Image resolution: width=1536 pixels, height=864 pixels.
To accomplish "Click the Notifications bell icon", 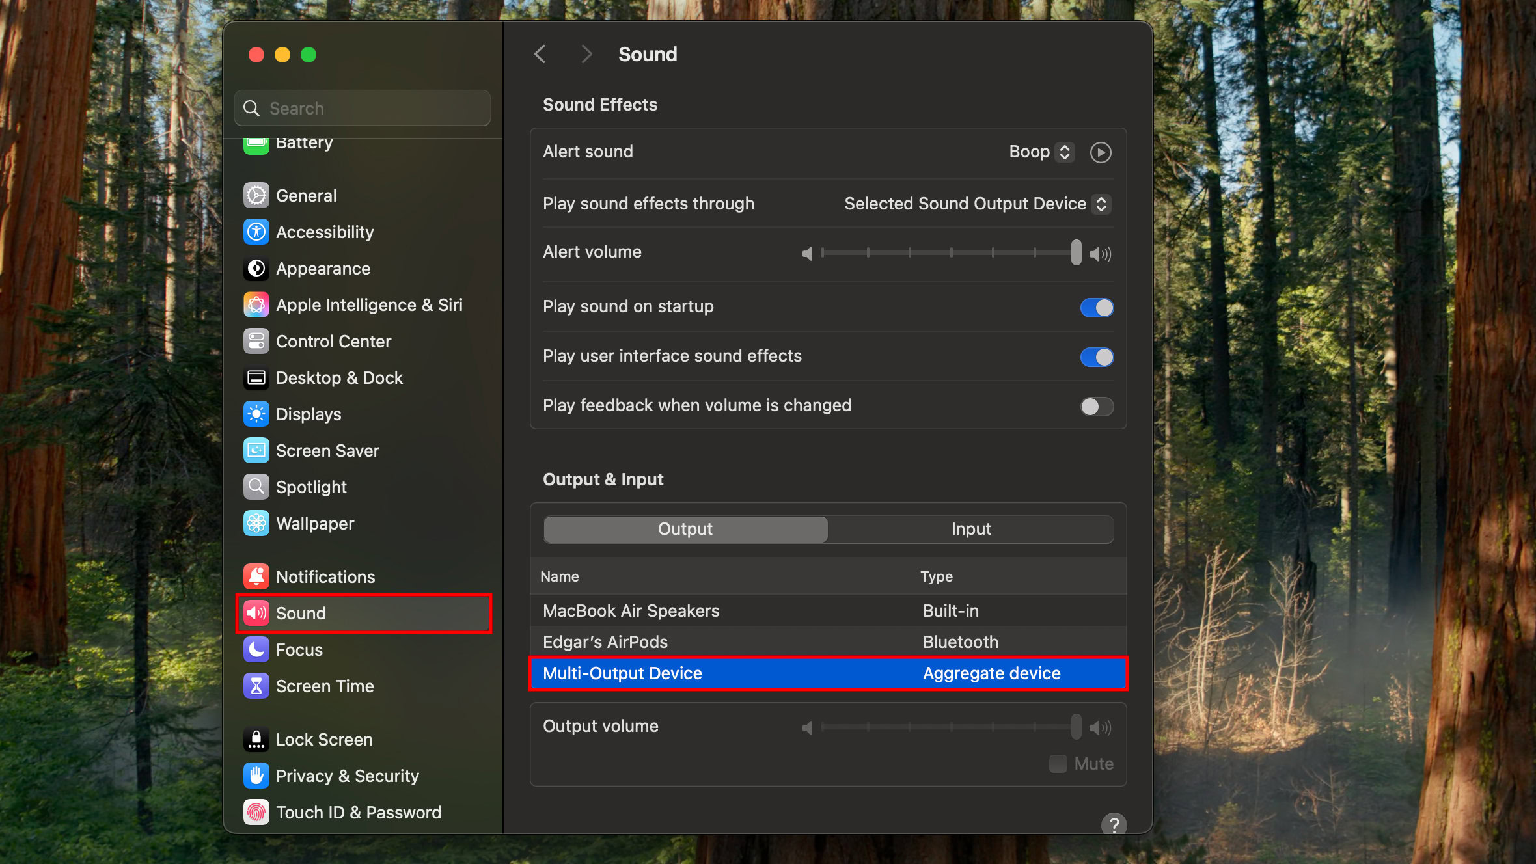I will pos(256,576).
